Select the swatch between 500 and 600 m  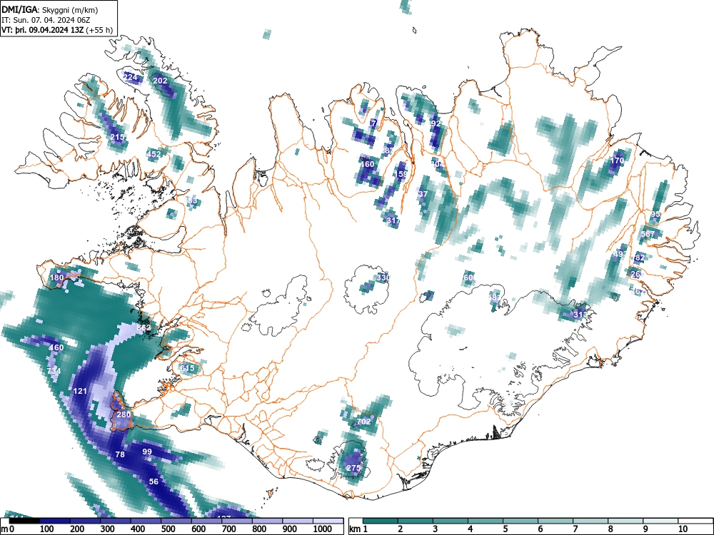[176, 521]
